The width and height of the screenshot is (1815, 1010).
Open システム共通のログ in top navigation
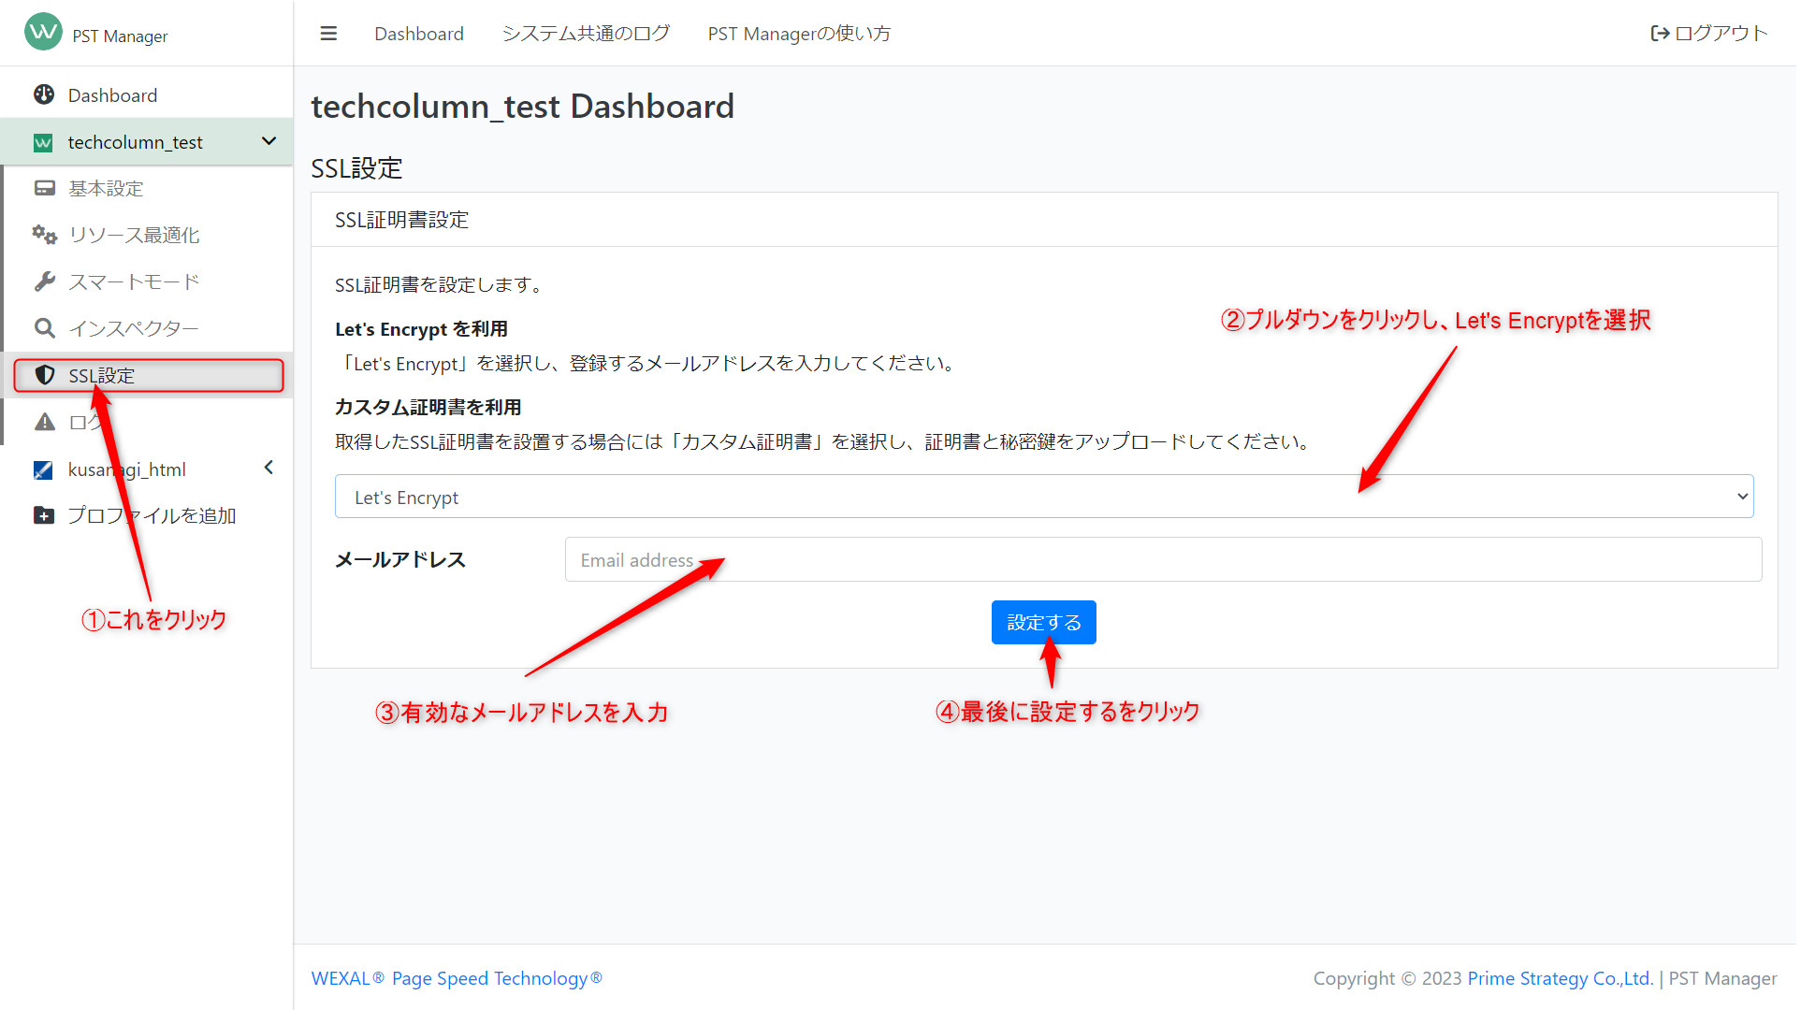(x=586, y=34)
